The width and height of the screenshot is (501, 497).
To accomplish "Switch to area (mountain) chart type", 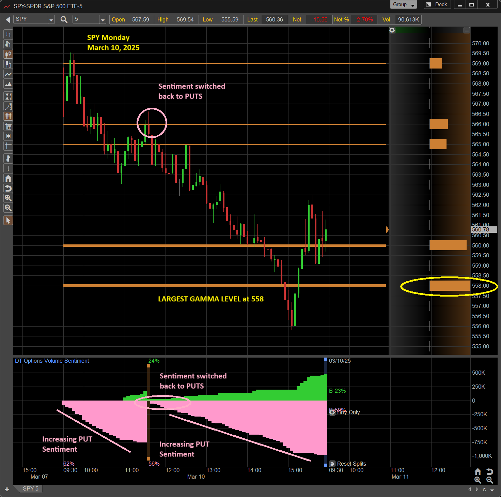I will pos(8,84).
